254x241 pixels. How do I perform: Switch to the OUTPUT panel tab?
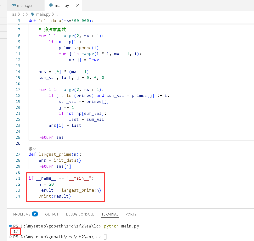[x=52, y=214]
